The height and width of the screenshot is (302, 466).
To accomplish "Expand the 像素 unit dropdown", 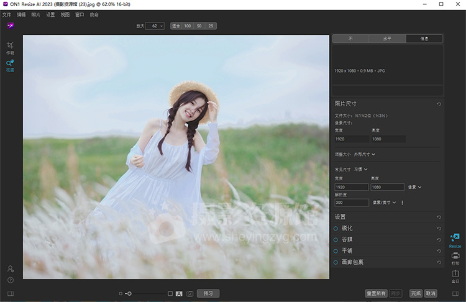I will click(415, 187).
